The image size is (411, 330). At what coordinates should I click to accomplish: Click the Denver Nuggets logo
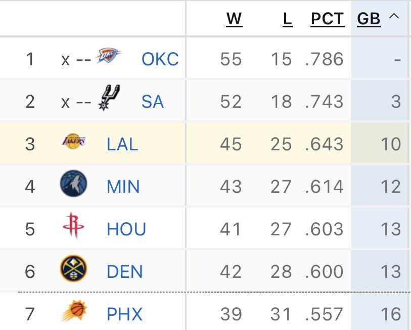pos(73,269)
